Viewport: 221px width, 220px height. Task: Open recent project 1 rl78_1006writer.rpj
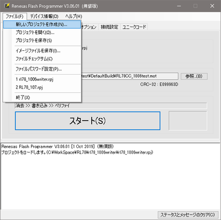(42, 79)
